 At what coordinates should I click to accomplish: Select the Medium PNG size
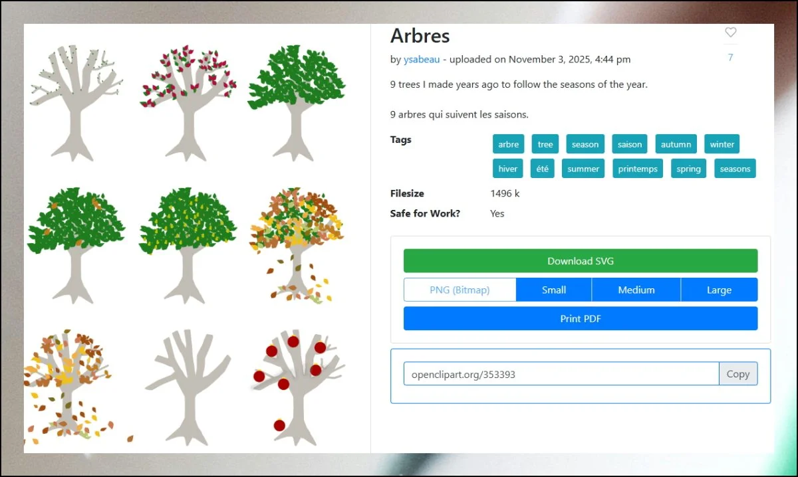click(x=636, y=290)
